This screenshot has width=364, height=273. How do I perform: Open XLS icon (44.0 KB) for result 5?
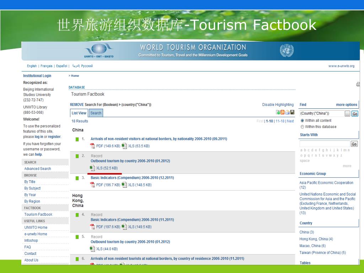click(92, 249)
